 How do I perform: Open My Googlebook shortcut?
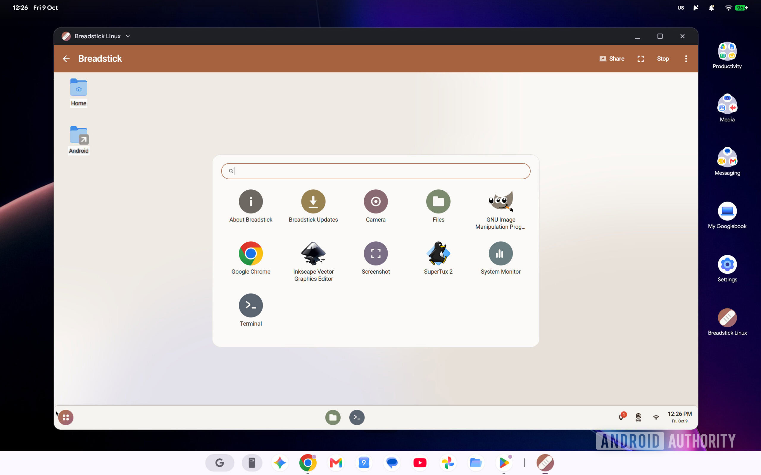coord(727,215)
